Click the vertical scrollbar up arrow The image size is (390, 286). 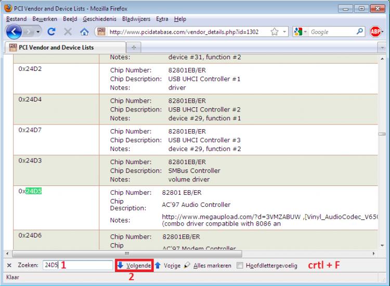[382, 59]
